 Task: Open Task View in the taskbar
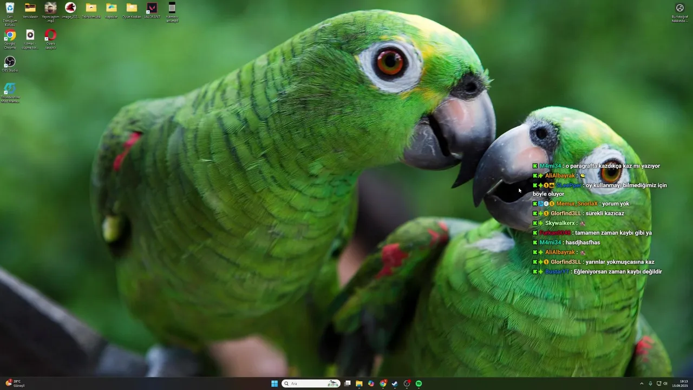347,383
